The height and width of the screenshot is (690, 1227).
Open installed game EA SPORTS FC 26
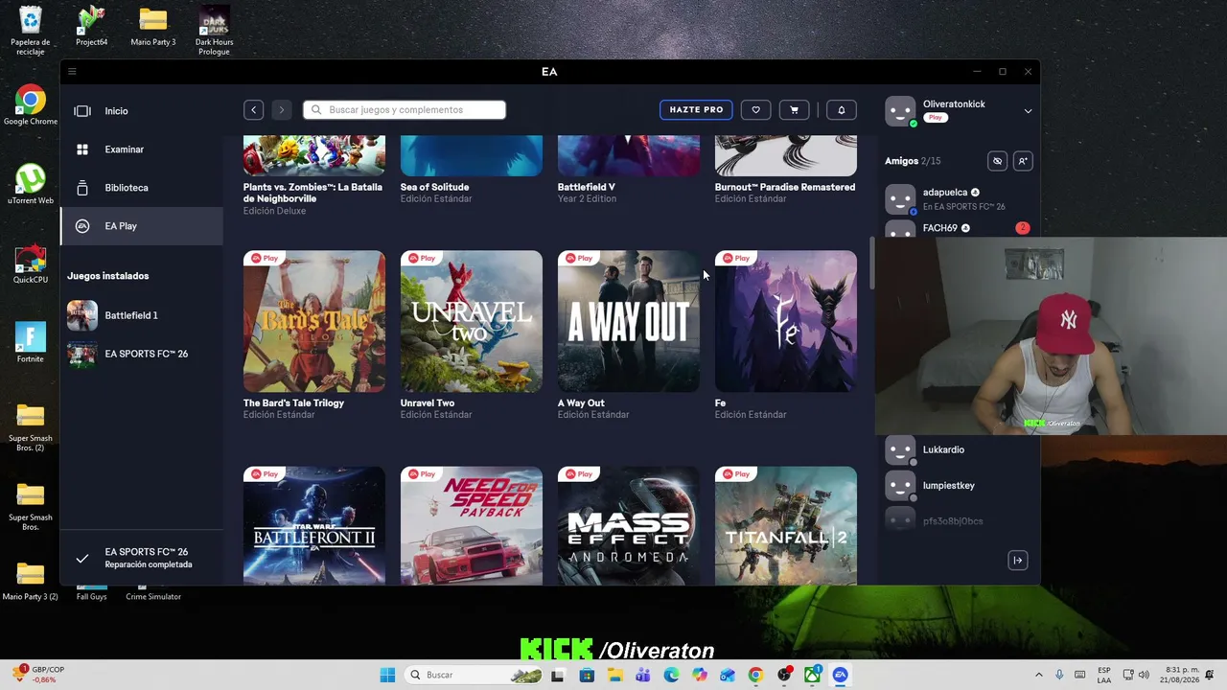pyautogui.click(x=142, y=354)
